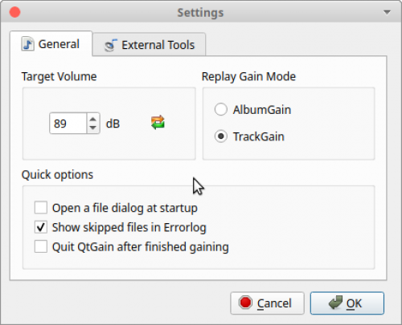The height and width of the screenshot is (325, 402).
Task: Open the title bar dropdown triangle menu
Action: [x=387, y=12]
